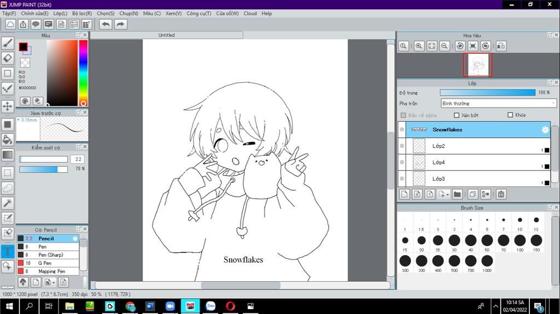Open the Công cụ(T) menu
This screenshot has height=314, width=560.
click(199, 13)
